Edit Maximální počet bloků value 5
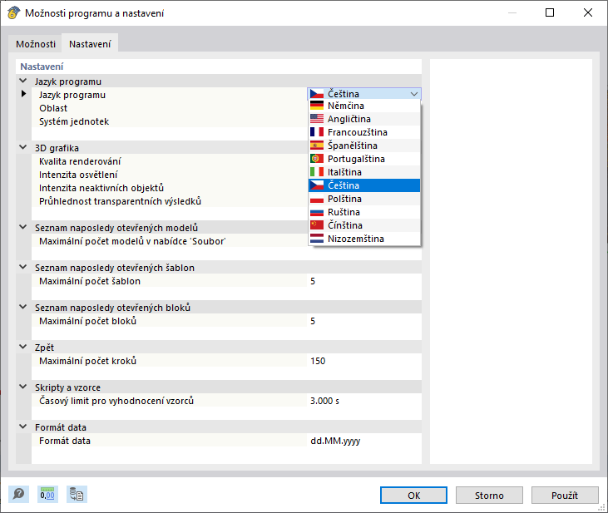Screen dimensions: 608x513 [x=364, y=321]
